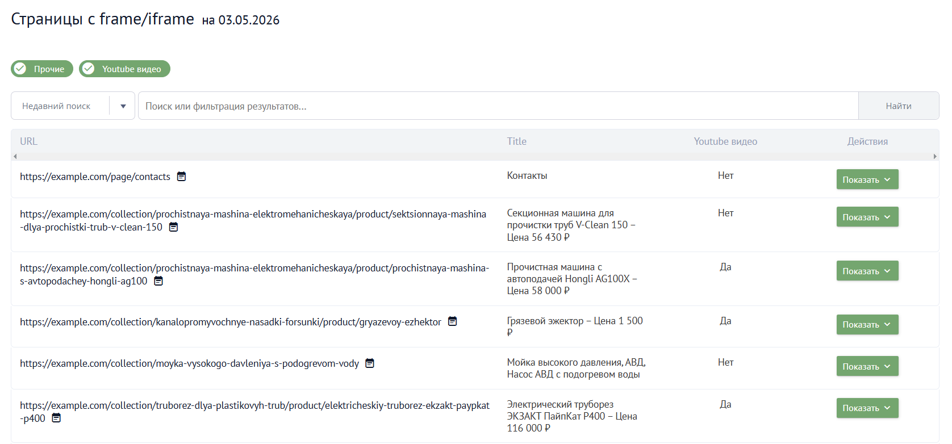
Task: Expand Показать for Мойка высокого давления row
Action: click(867, 366)
